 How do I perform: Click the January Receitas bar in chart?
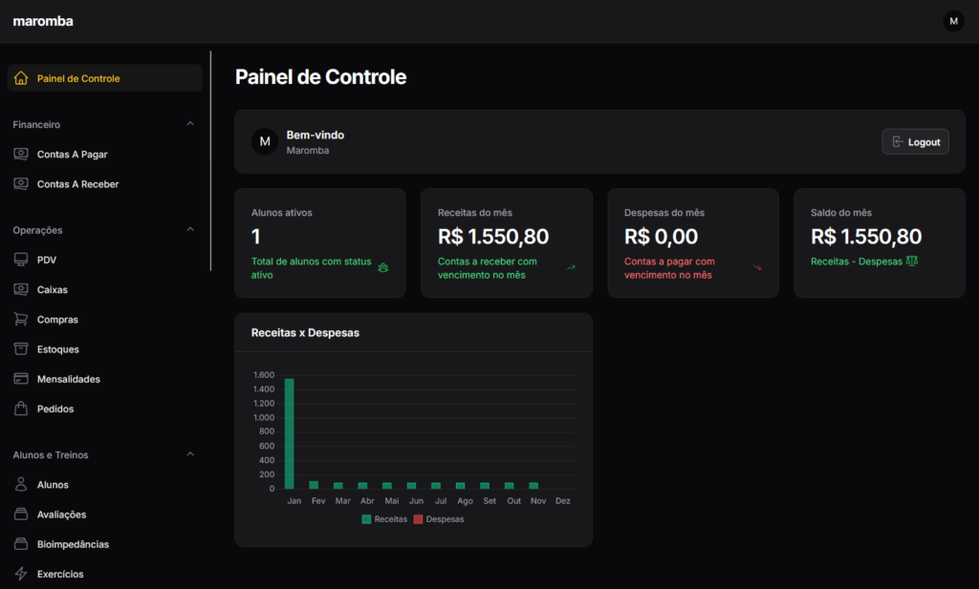click(x=289, y=434)
